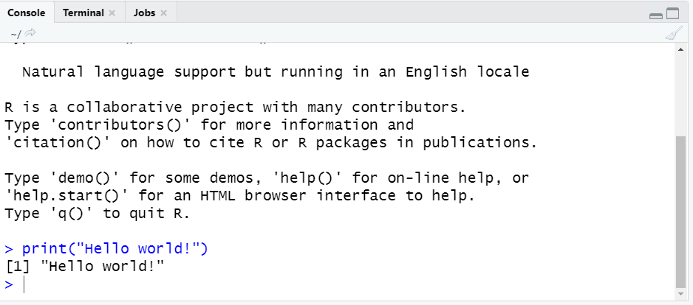Close the Terminal tab
This screenshot has width=693, height=305.
click(x=112, y=13)
